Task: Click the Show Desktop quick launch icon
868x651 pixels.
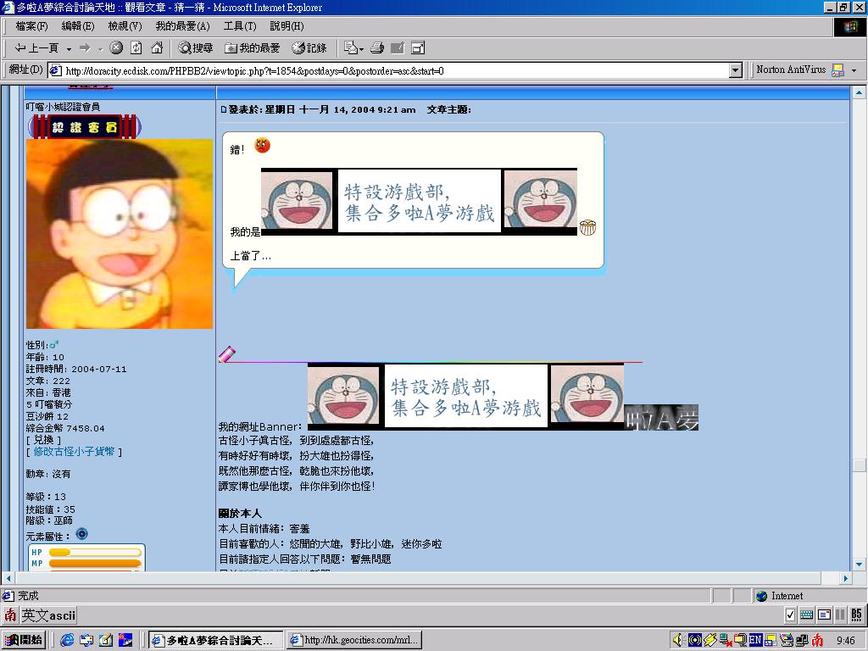Action: tap(106, 641)
